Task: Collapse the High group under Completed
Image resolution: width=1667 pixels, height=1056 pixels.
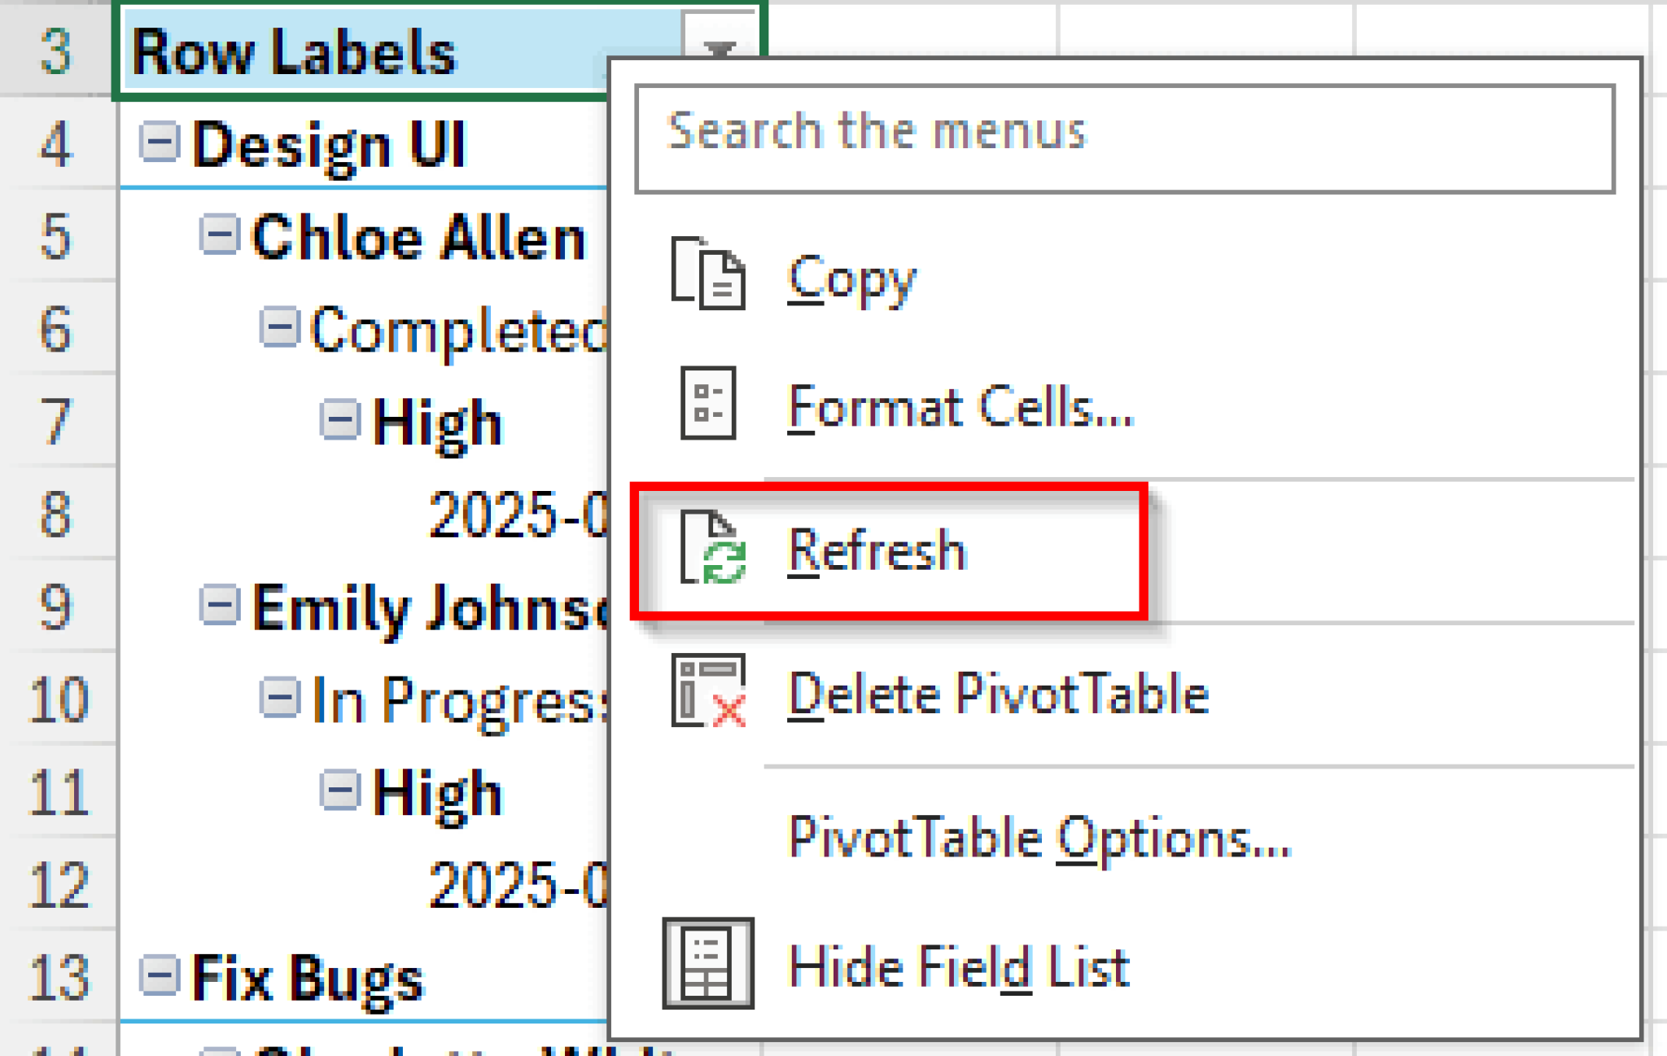Action: [339, 420]
